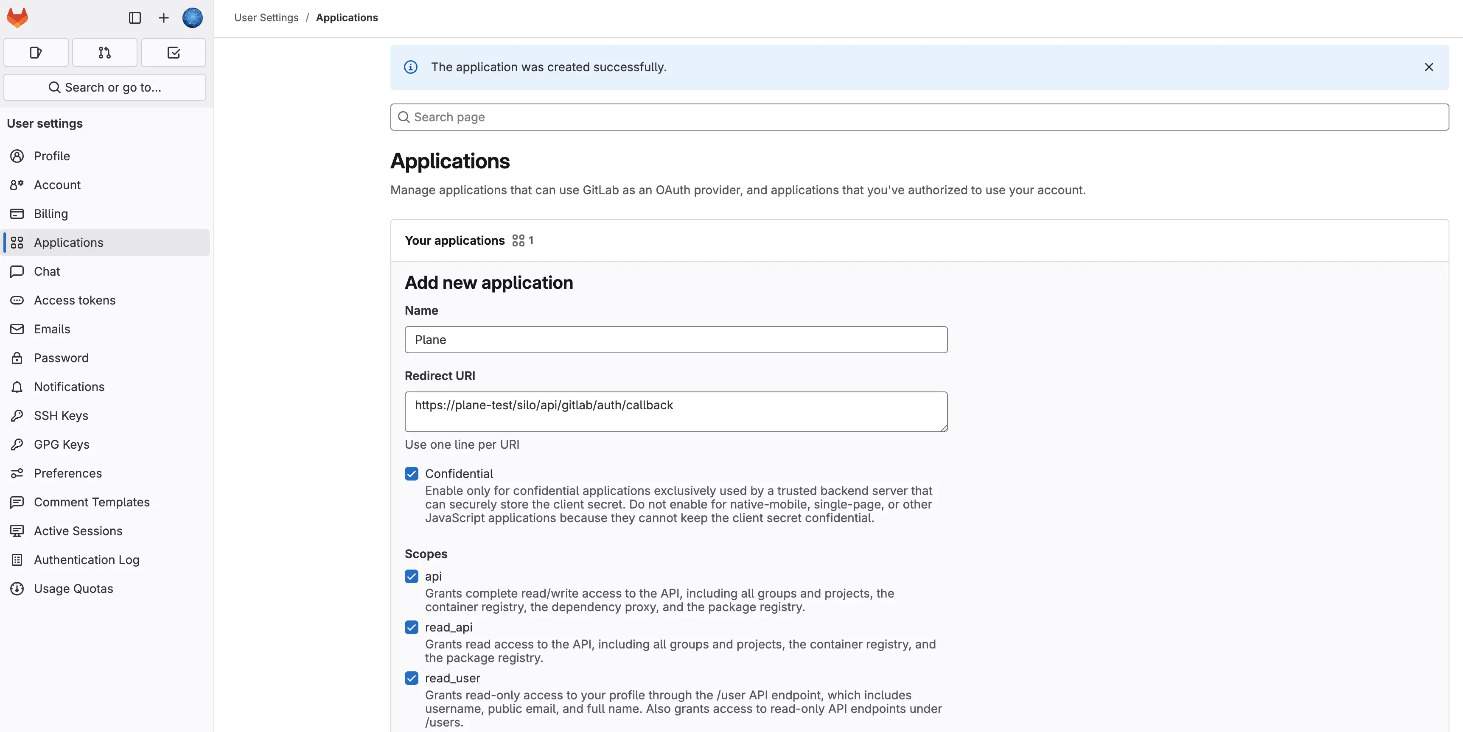1463x732 pixels.
Task: Click the GitLab fox logo
Action: point(17,18)
